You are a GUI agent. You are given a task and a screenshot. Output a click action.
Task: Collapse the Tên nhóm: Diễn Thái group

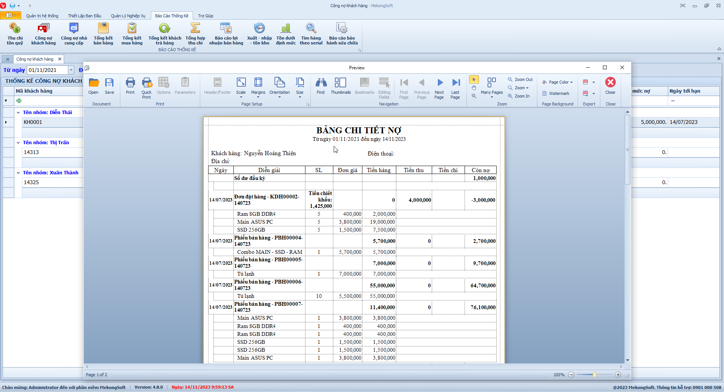pyautogui.click(x=18, y=113)
